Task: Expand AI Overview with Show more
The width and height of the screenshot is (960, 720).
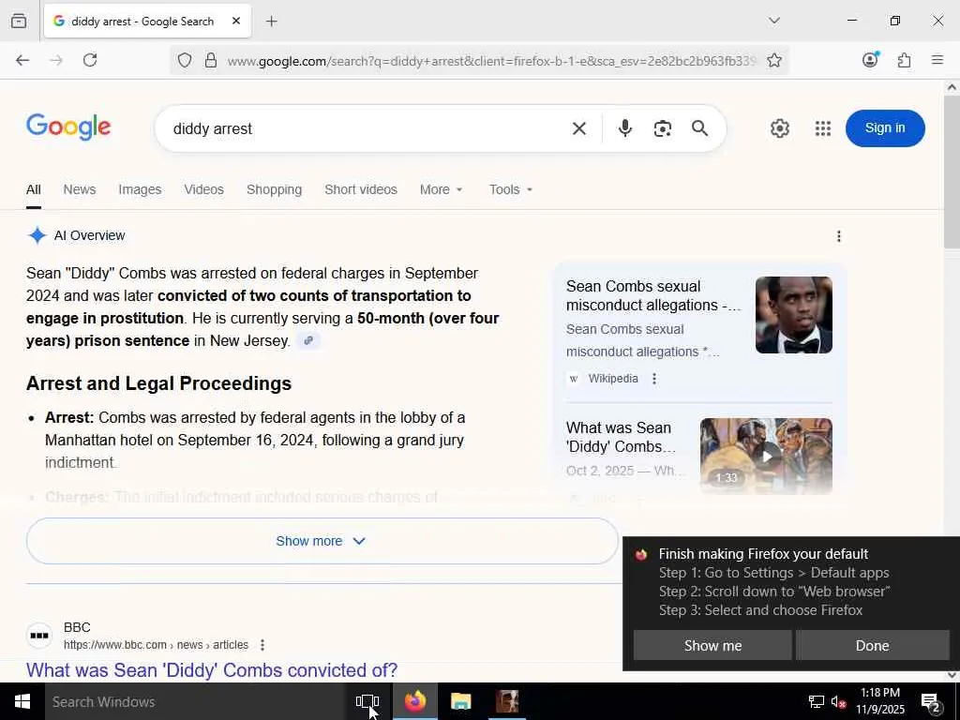Action: (x=322, y=541)
